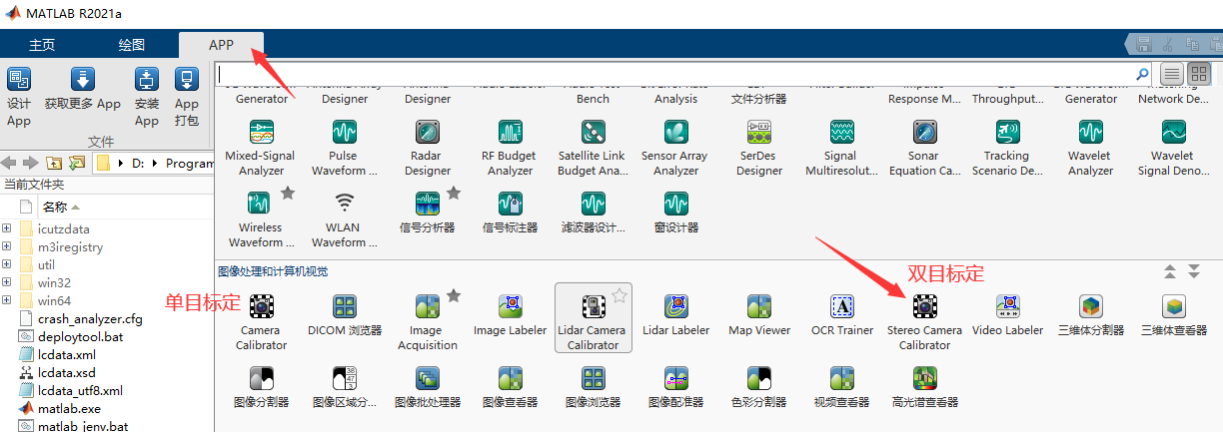
Task: Open the Video Labeler app
Action: pyautogui.click(x=1007, y=314)
